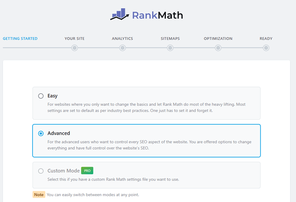Go to the Sitemaps step label
The width and height of the screenshot is (296, 202).
point(170,38)
